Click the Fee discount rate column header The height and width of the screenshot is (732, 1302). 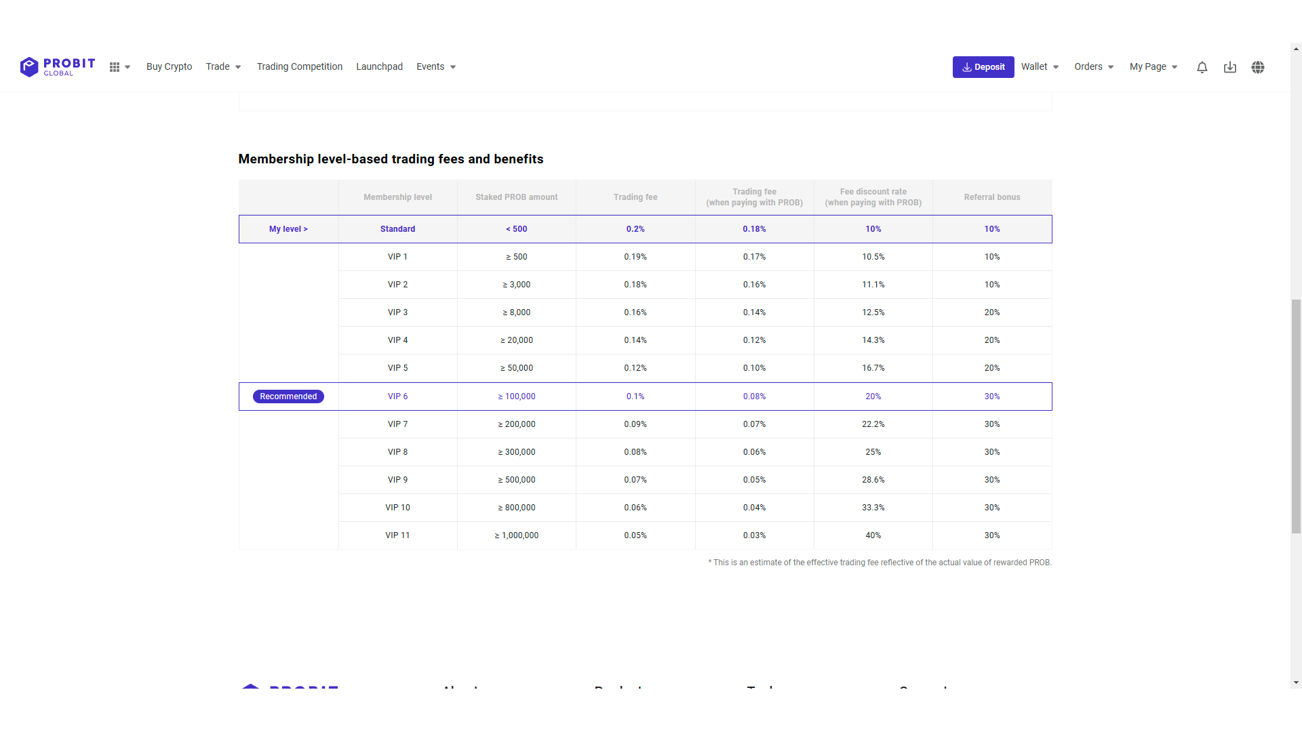(x=873, y=197)
